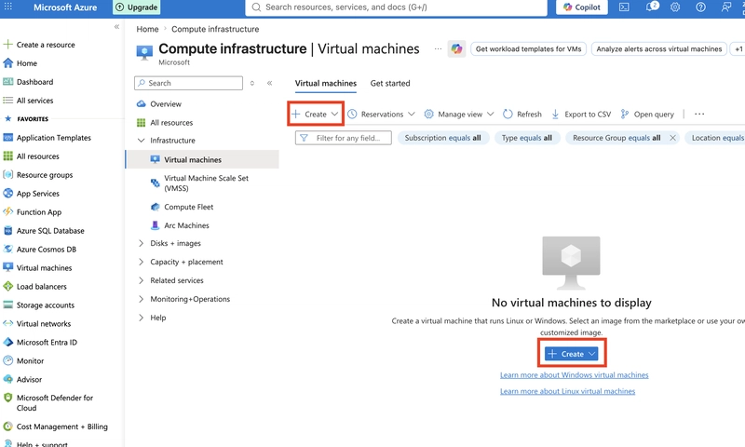This screenshot has width=745, height=447.
Task: Switch to the Get started tab
Action: 390,83
